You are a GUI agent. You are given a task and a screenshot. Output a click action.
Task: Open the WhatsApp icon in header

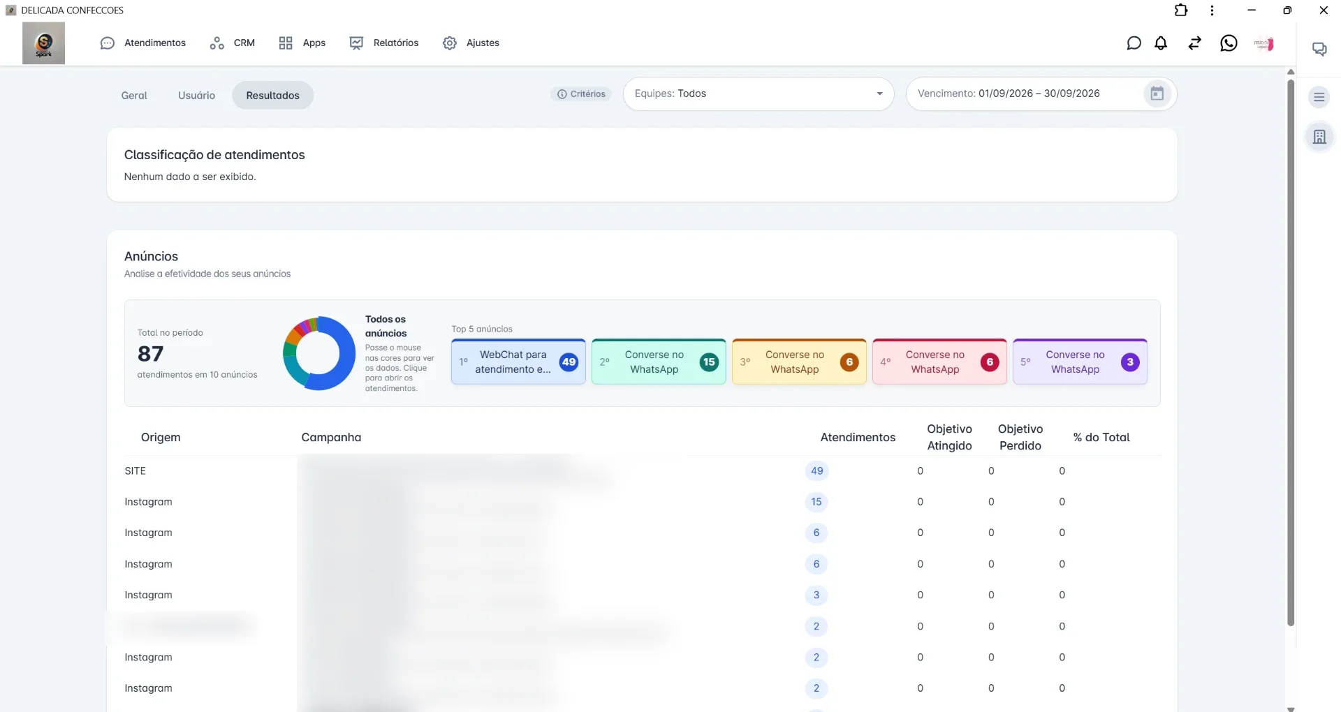pyautogui.click(x=1229, y=43)
